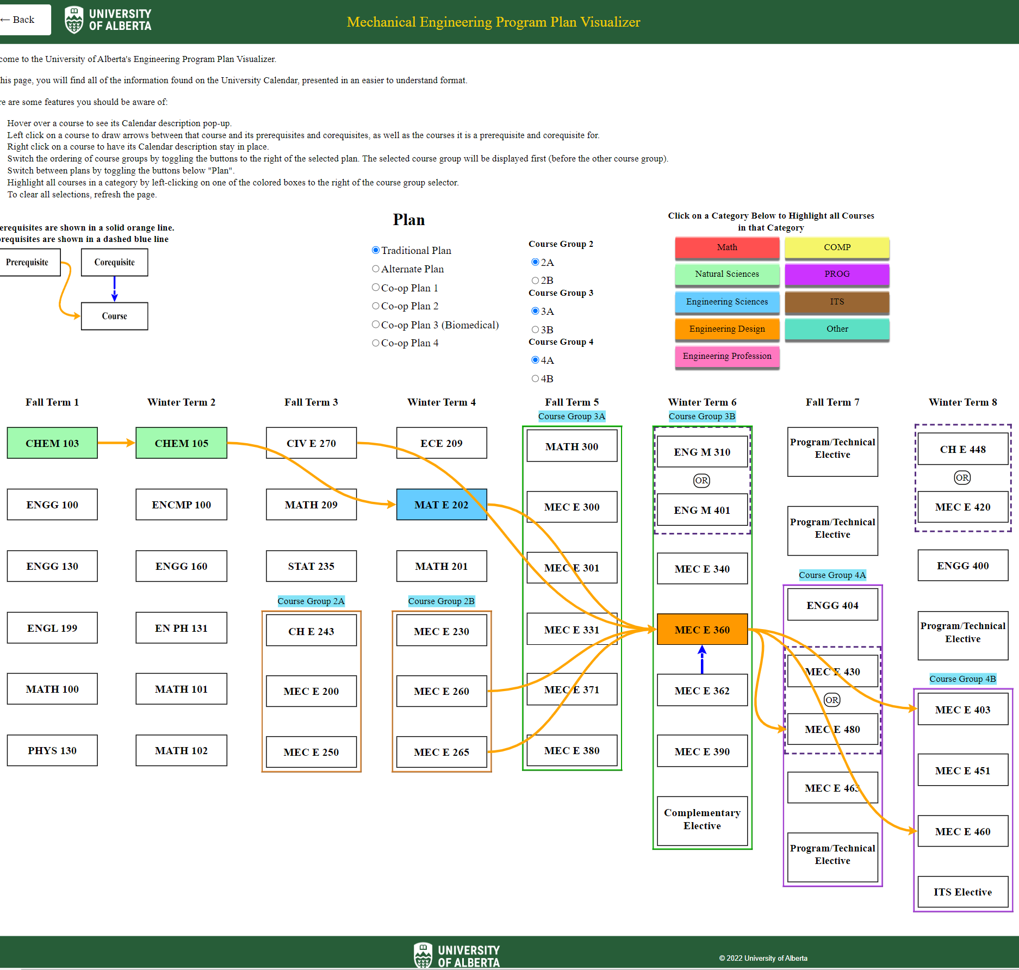
Task: Select Course Group 4 option 4B
Action: coord(536,378)
